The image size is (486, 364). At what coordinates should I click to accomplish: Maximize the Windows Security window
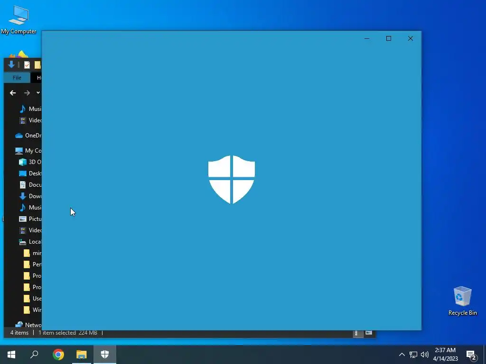coord(389,38)
